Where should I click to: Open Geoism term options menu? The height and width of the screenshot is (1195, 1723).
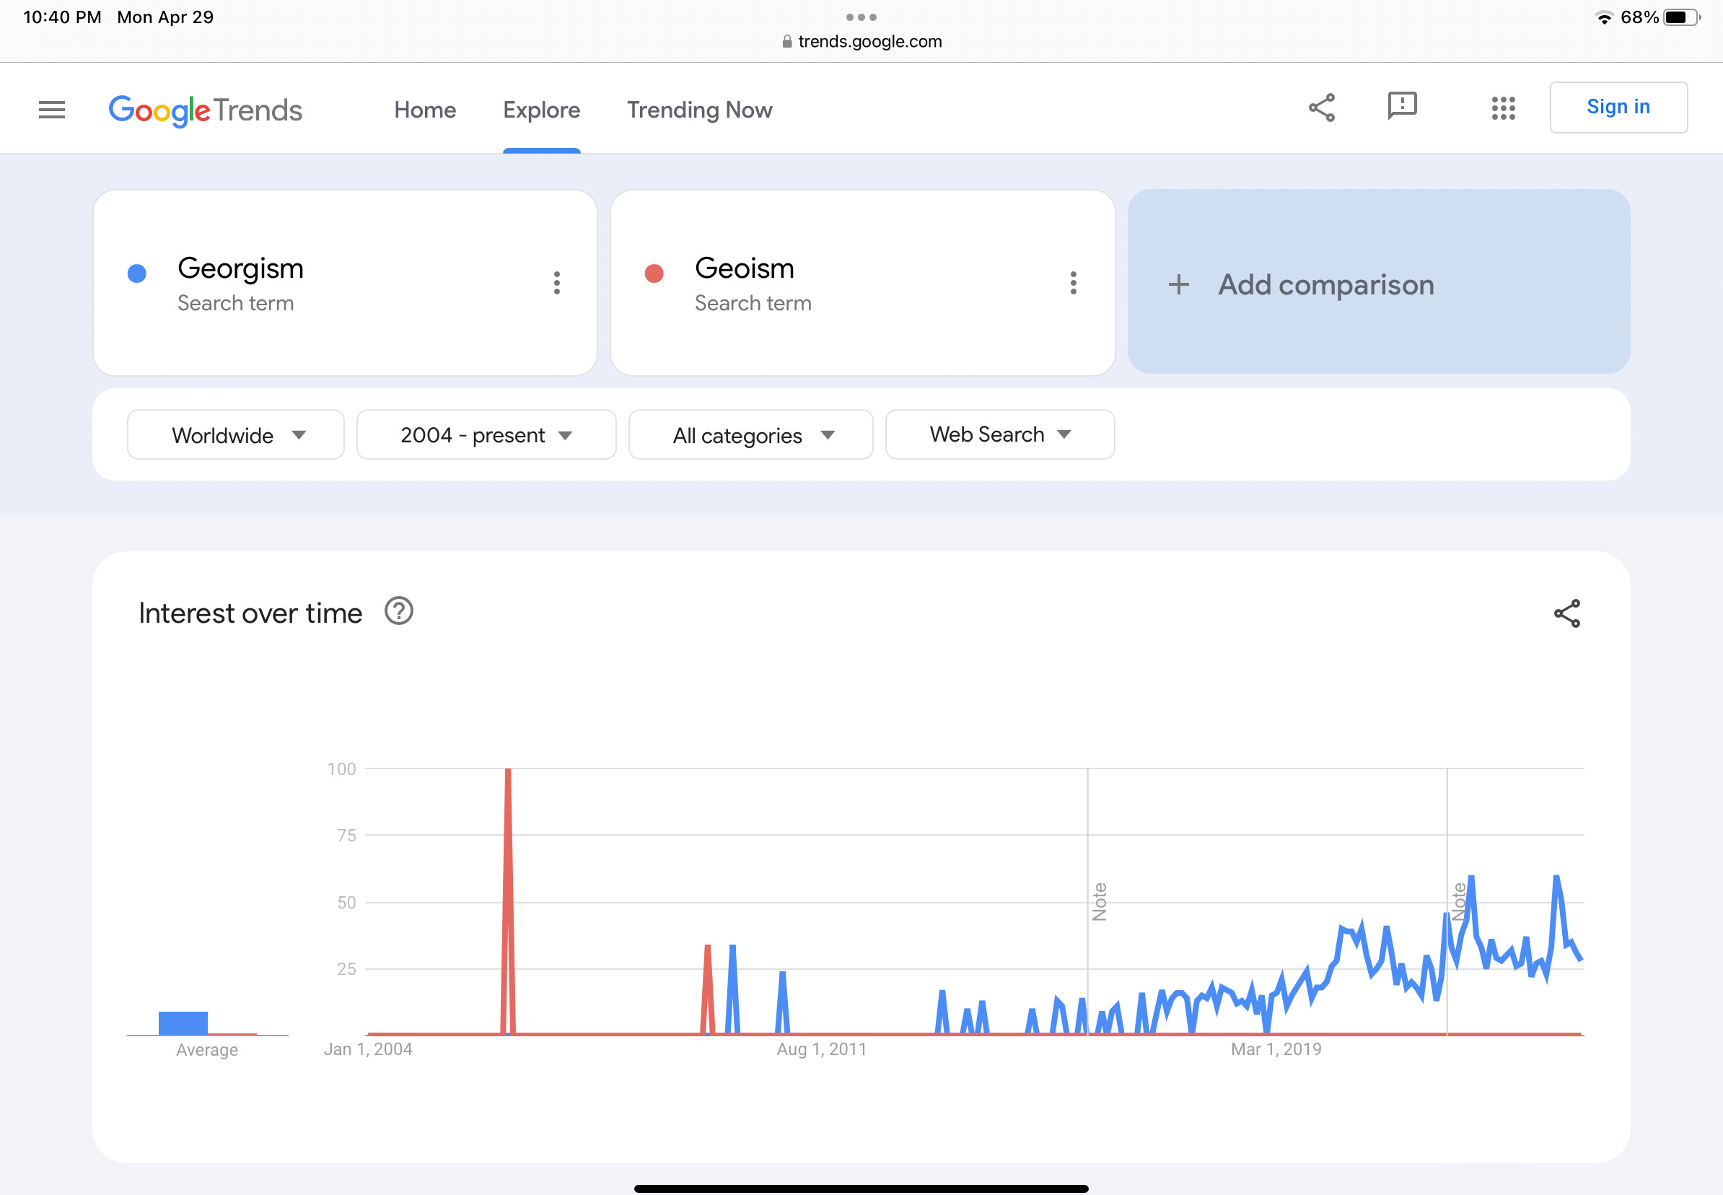coord(1074,283)
